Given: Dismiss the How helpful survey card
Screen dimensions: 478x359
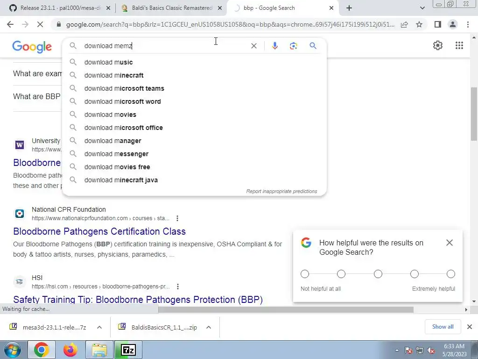Looking at the screenshot, I should [x=450, y=243].
